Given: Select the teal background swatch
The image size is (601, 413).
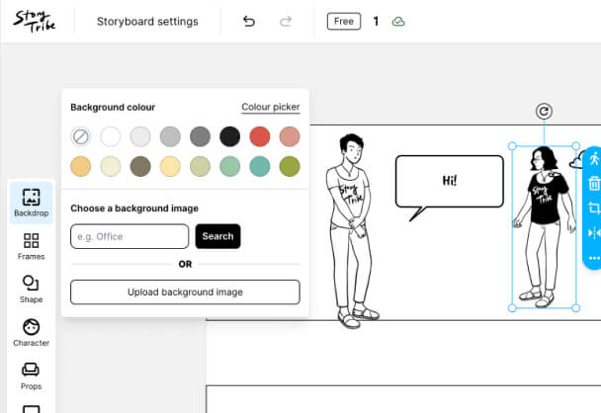Looking at the screenshot, I should pos(260,166).
